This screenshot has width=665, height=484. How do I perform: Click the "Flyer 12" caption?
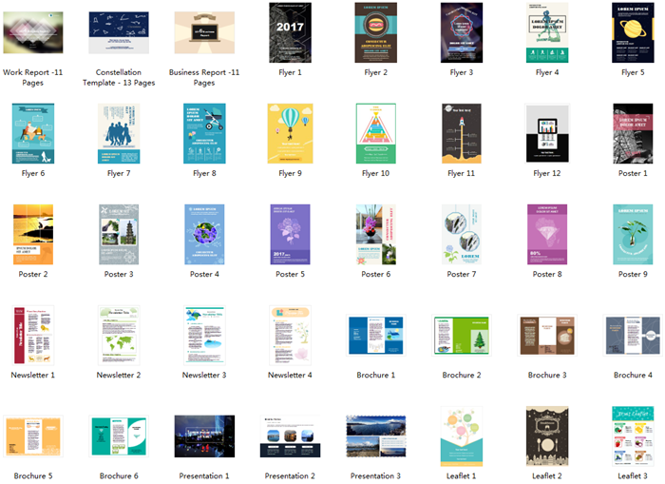(x=547, y=173)
